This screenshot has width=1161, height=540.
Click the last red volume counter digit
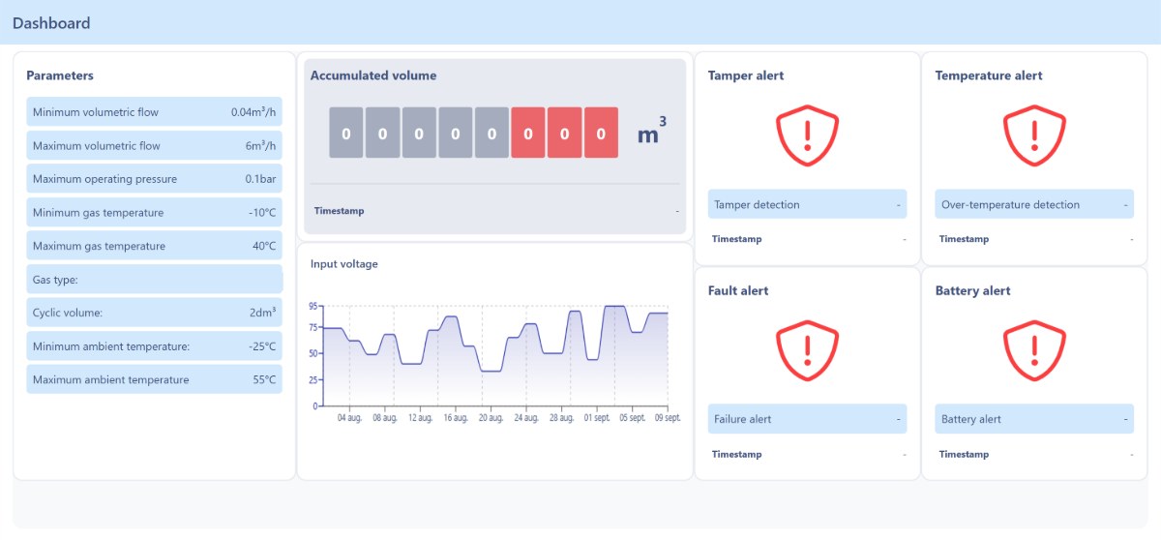coord(601,133)
